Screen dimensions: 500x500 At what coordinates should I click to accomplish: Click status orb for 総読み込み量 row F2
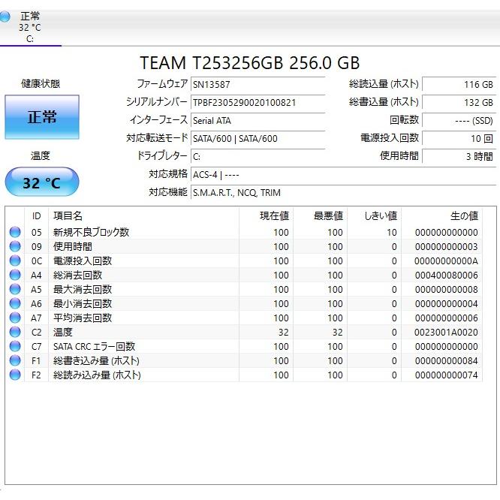point(15,375)
